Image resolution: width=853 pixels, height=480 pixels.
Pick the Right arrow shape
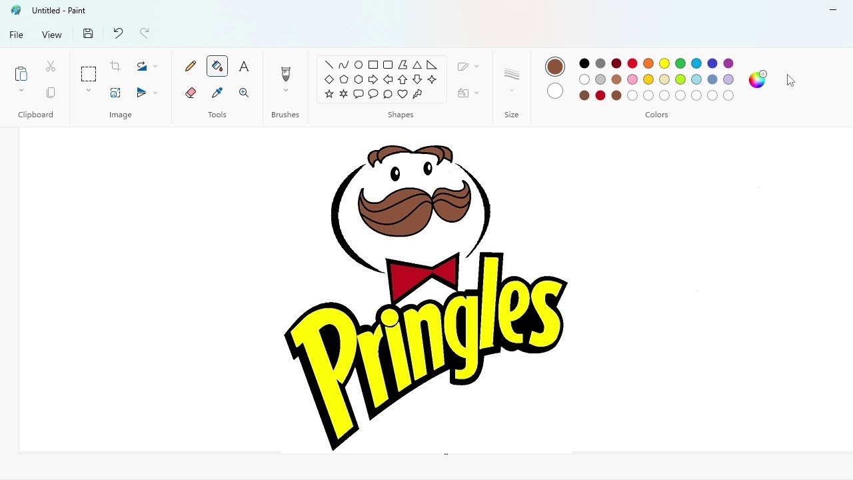373,79
